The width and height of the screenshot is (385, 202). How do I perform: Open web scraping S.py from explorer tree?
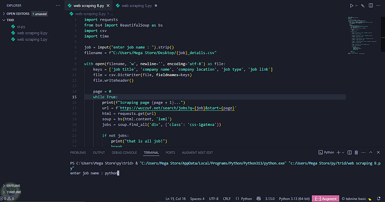click(x=32, y=39)
